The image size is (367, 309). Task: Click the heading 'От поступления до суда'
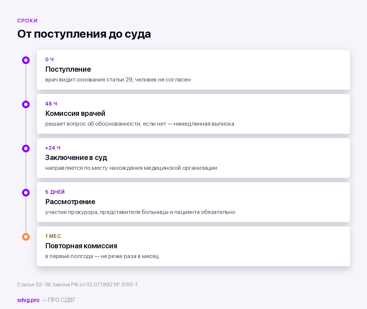click(84, 34)
